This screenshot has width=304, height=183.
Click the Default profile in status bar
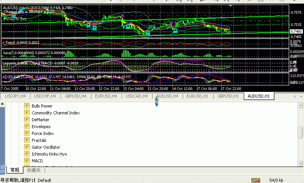(44, 180)
